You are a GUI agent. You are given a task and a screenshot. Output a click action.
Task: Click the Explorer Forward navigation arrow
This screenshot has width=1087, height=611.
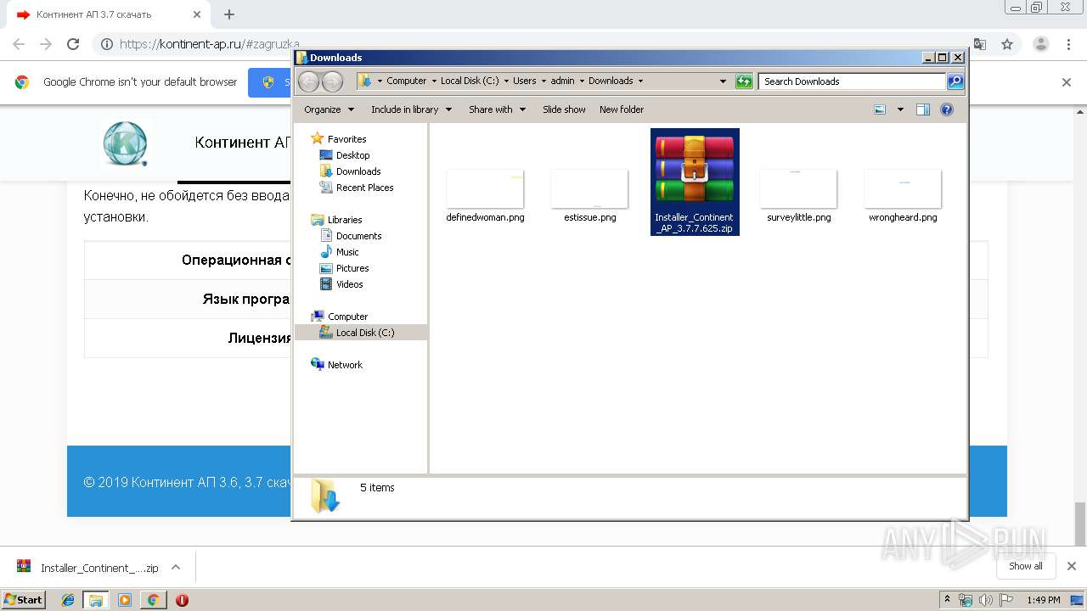[x=332, y=81]
